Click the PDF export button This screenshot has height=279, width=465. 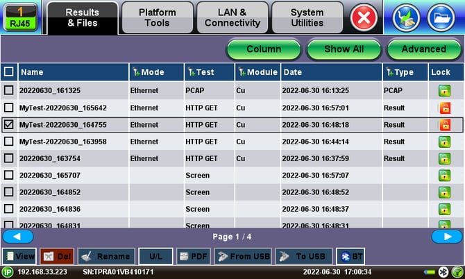(194, 256)
